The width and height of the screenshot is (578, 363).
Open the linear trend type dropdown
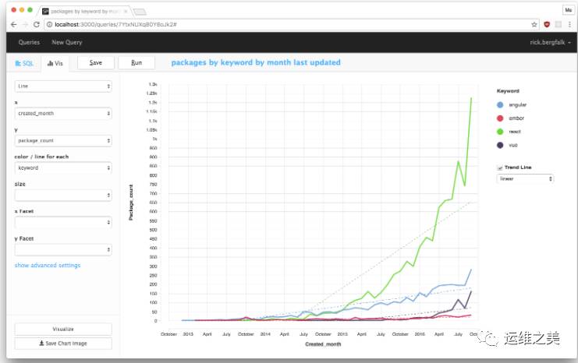pos(525,178)
